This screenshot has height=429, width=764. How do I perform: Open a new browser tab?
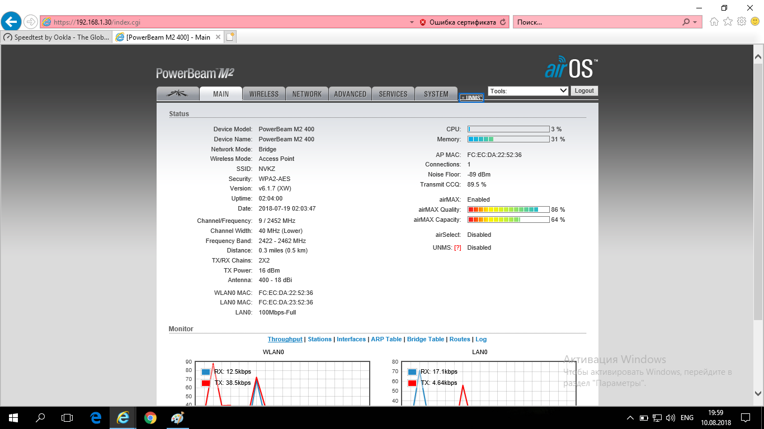point(230,37)
